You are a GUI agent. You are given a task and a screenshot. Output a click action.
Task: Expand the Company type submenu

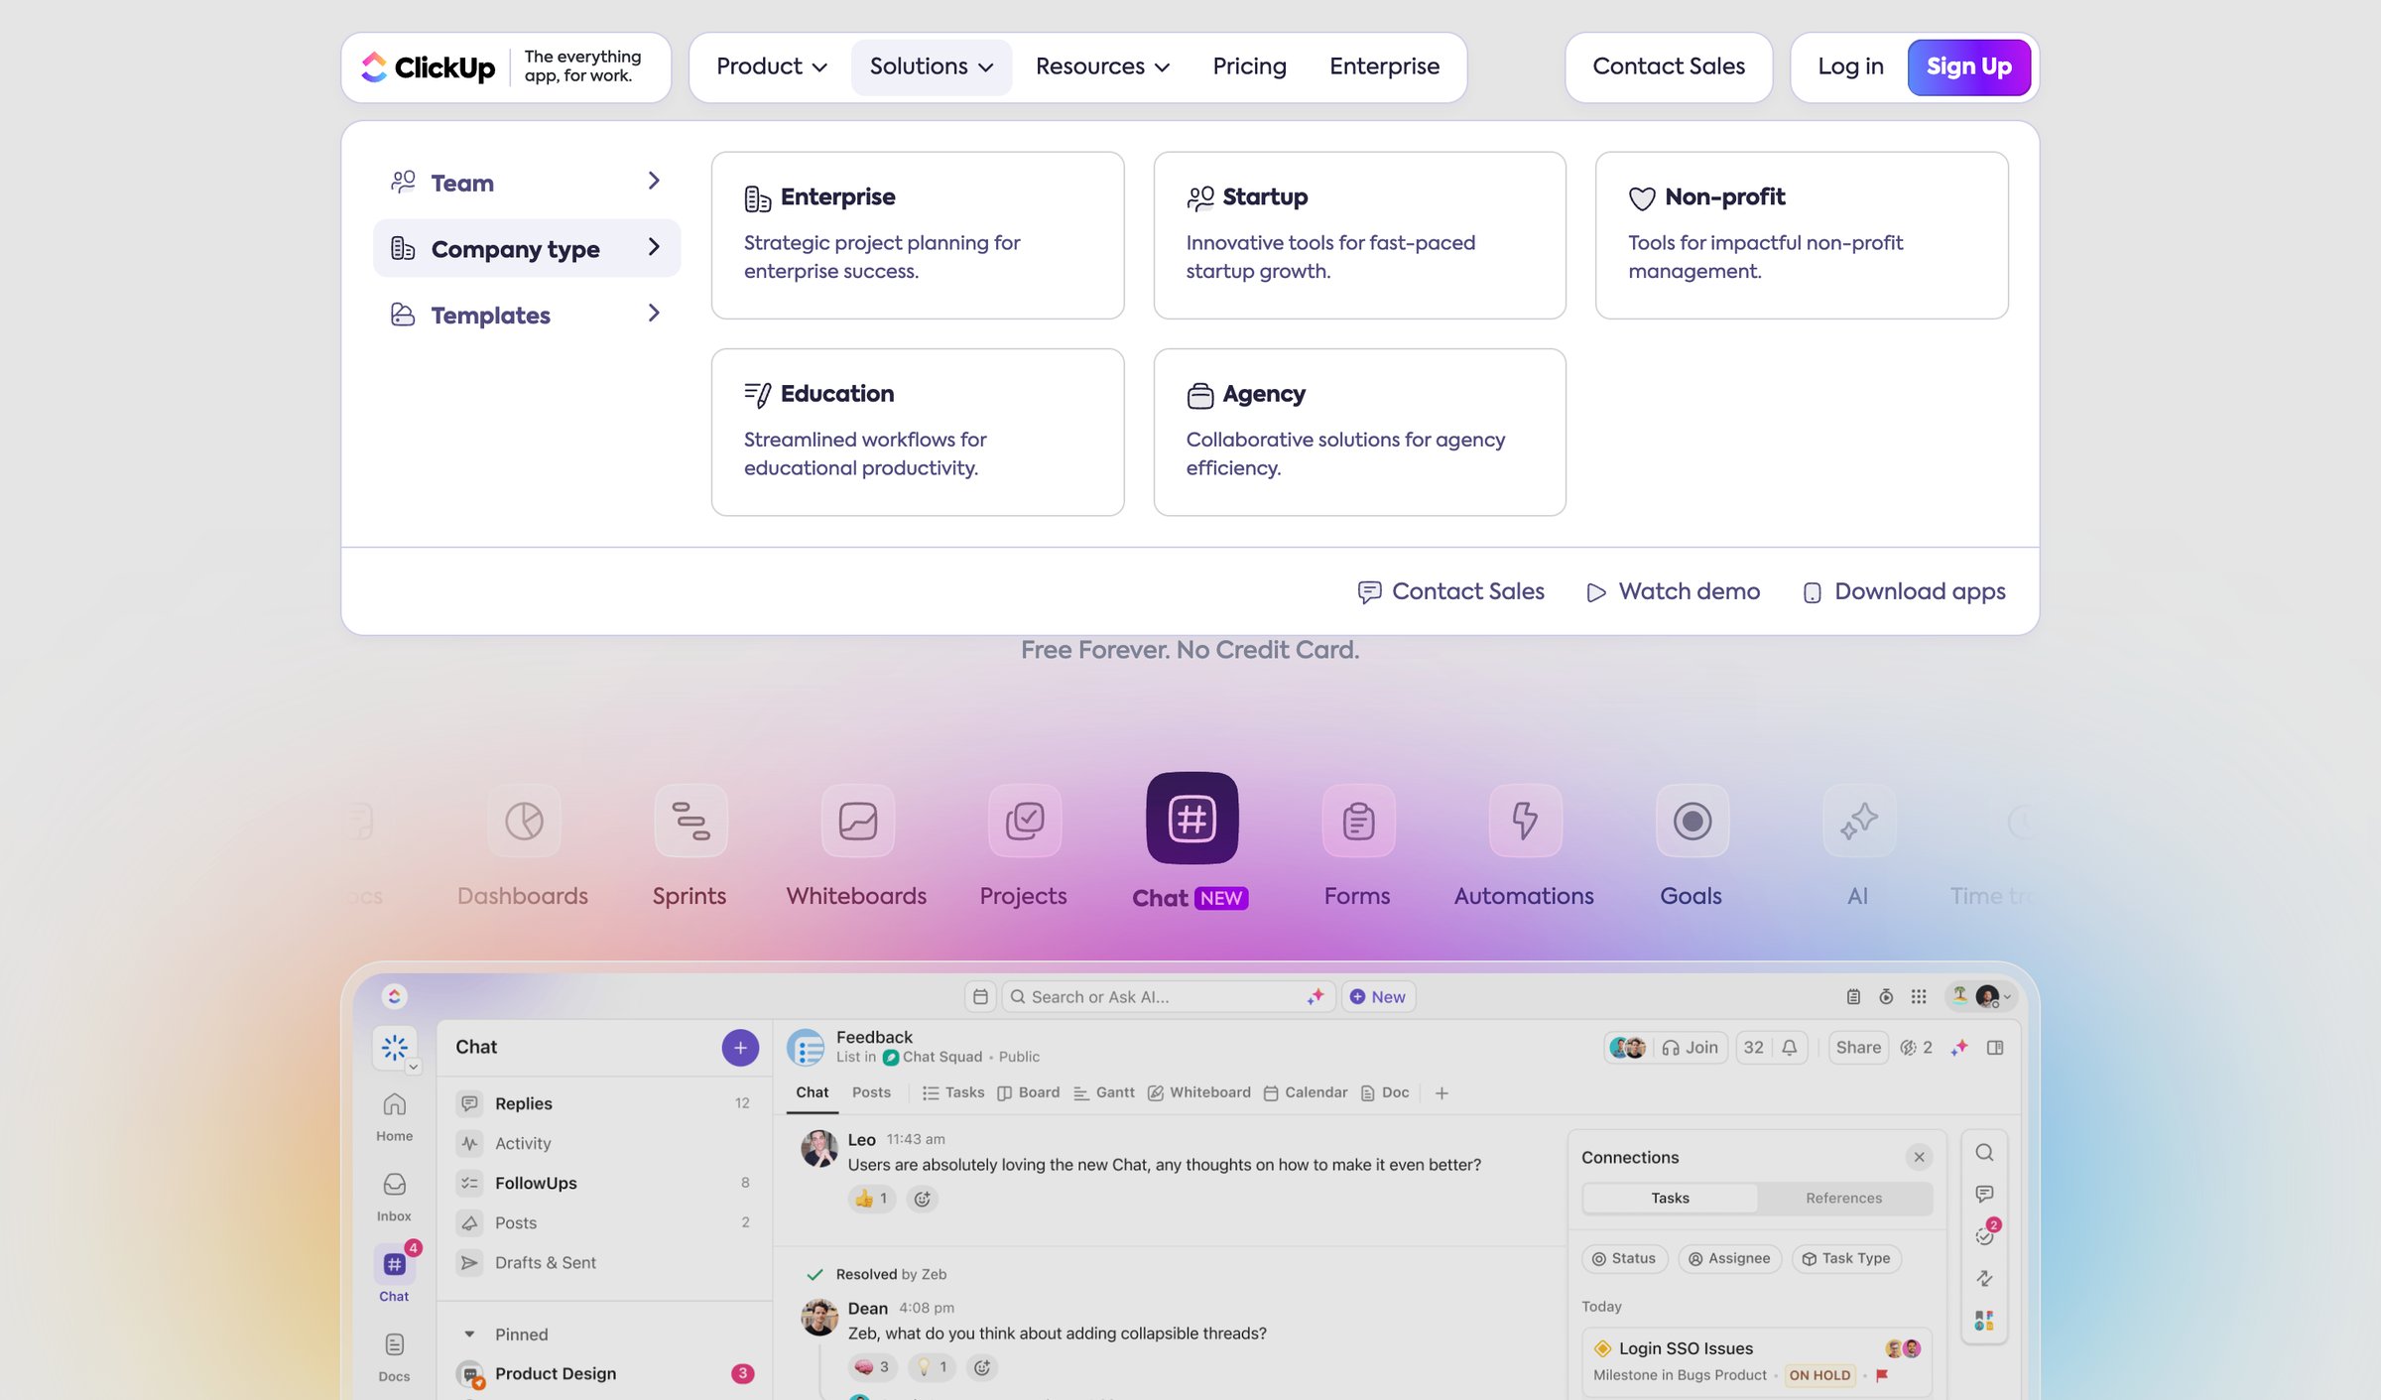point(526,248)
